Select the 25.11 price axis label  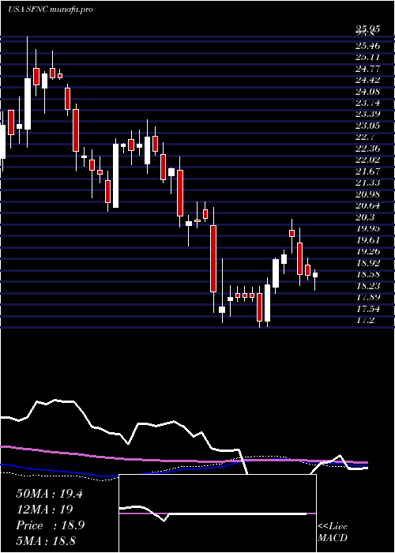point(368,57)
